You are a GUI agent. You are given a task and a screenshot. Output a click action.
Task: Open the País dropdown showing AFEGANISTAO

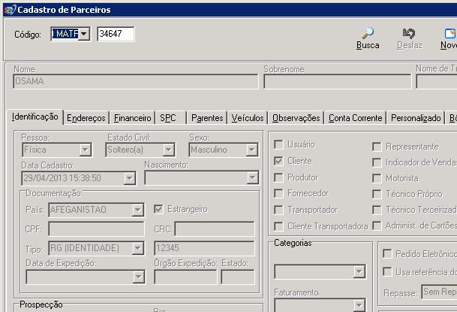137,210
